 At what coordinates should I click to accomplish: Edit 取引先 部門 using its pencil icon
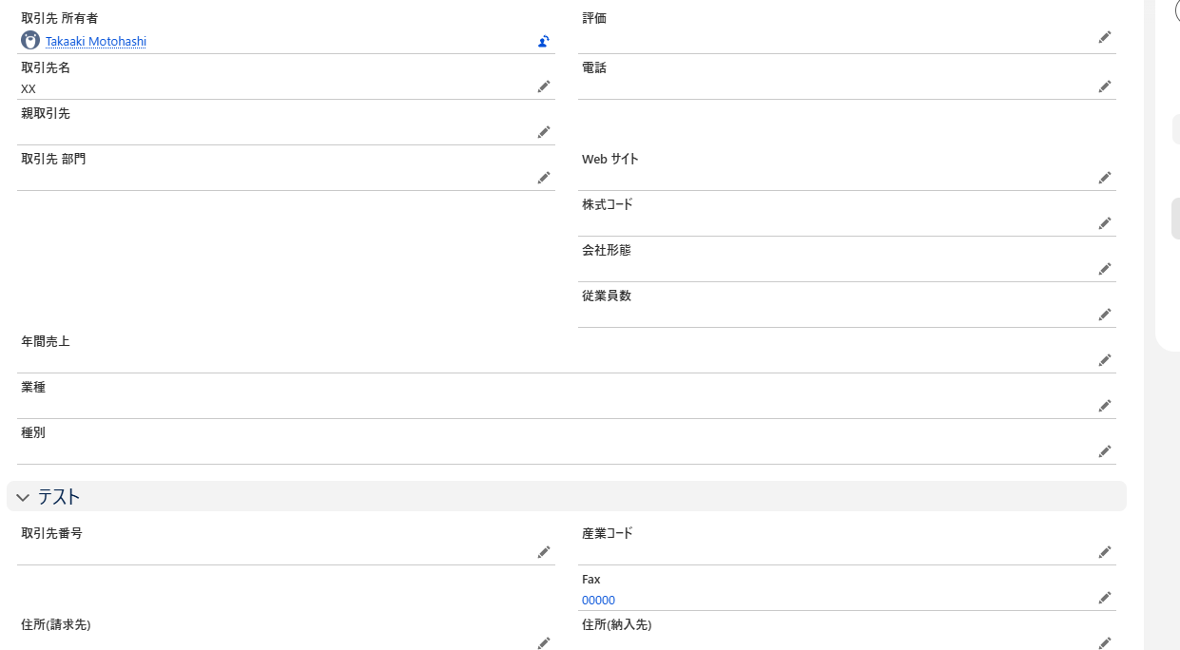[544, 178]
